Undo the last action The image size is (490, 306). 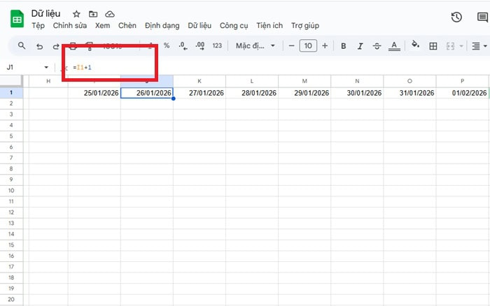pyautogui.click(x=39, y=46)
